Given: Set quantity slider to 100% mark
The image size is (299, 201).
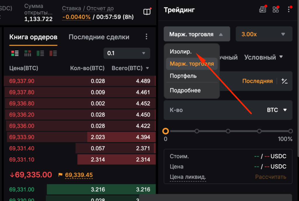Looking at the screenshot, I should pyautogui.click(x=290, y=131).
